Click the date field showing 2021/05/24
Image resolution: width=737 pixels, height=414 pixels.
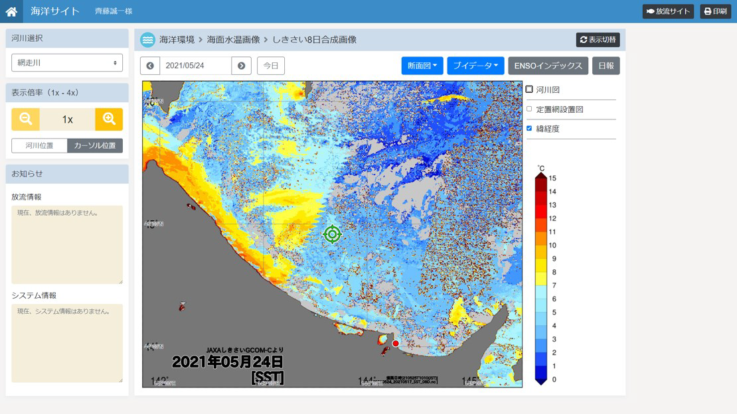coord(195,66)
